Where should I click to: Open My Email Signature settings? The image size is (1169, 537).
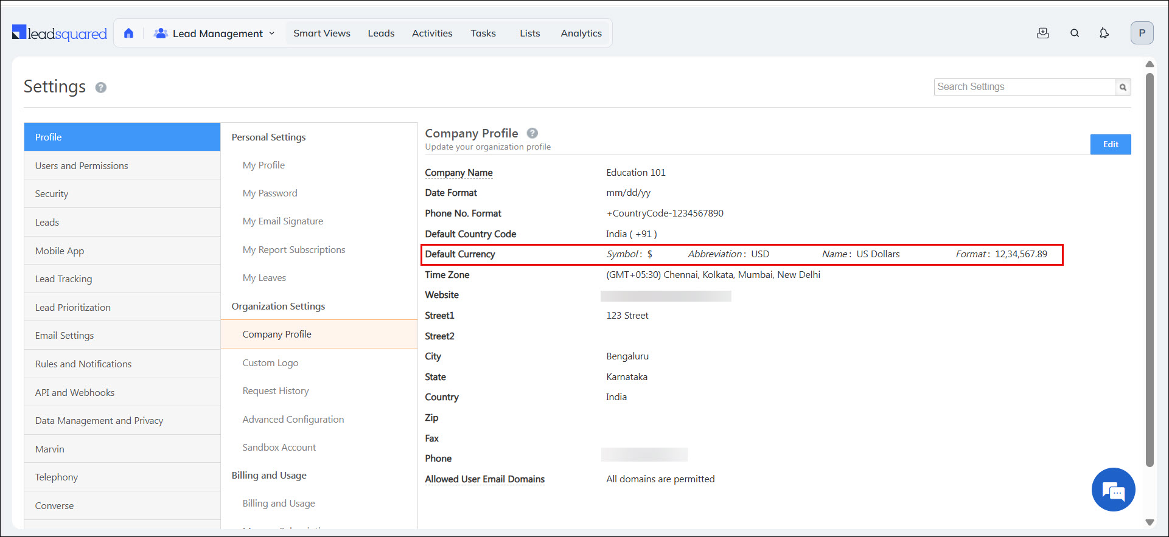pyautogui.click(x=282, y=221)
